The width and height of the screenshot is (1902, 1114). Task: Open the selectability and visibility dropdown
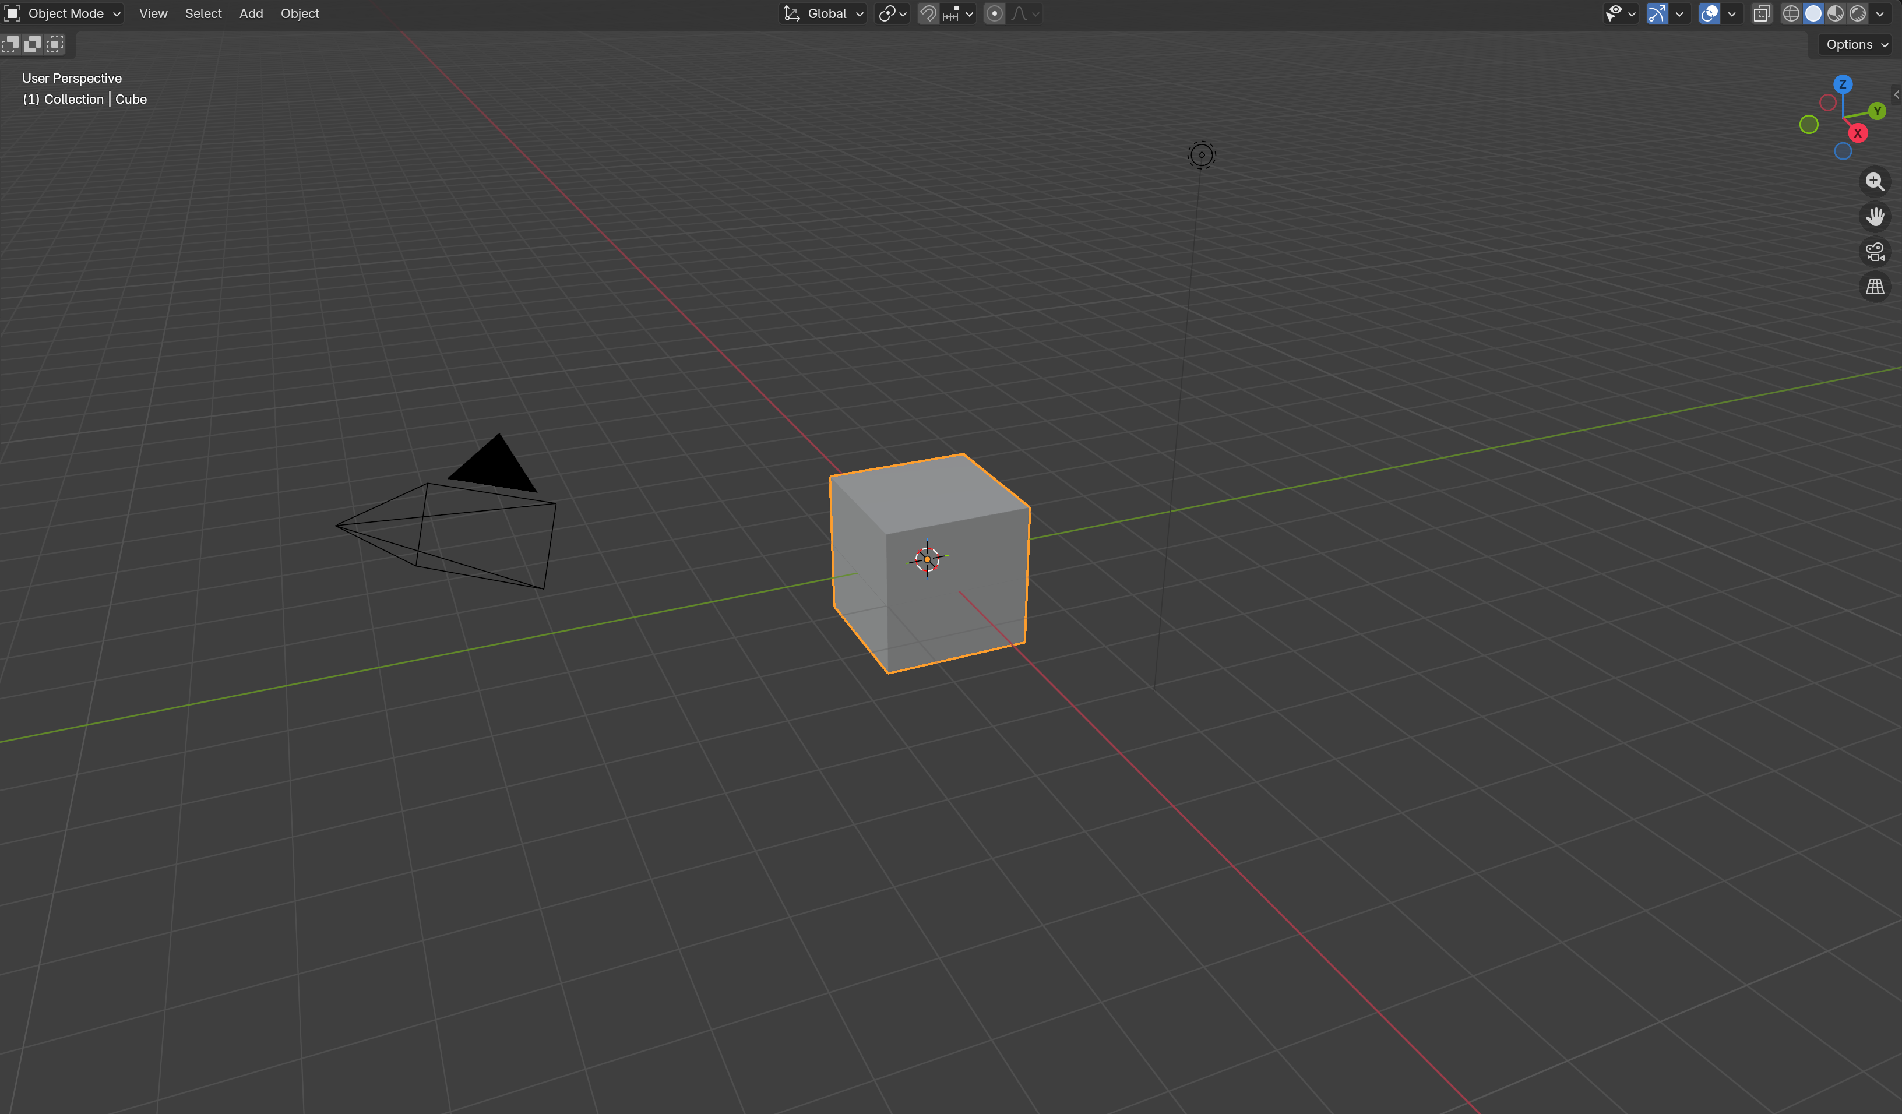point(1620,13)
